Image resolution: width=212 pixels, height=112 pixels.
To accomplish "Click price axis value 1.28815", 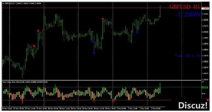I will tap(205, 50).
